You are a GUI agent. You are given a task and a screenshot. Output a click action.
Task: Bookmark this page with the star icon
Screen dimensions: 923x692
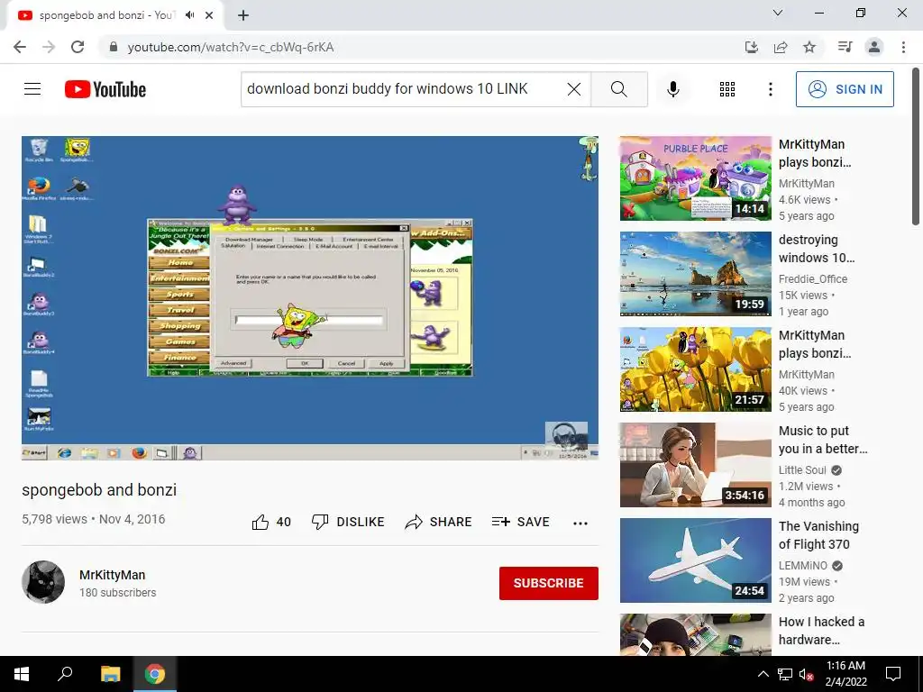[809, 47]
